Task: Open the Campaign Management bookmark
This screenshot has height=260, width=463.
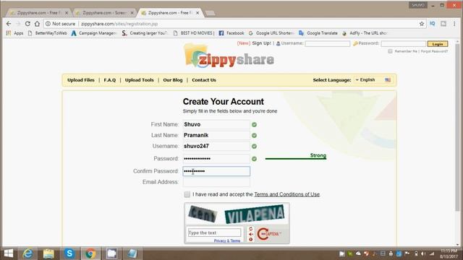Action: click(x=94, y=33)
